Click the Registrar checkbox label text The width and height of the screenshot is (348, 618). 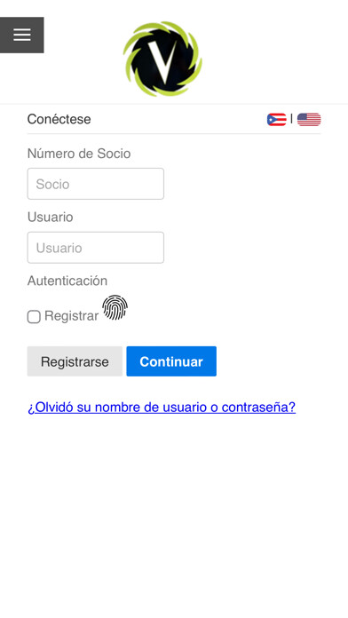(71, 316)
